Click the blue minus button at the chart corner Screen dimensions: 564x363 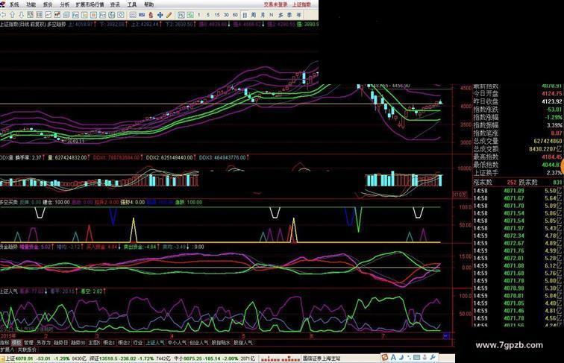[x=446, y=336]
